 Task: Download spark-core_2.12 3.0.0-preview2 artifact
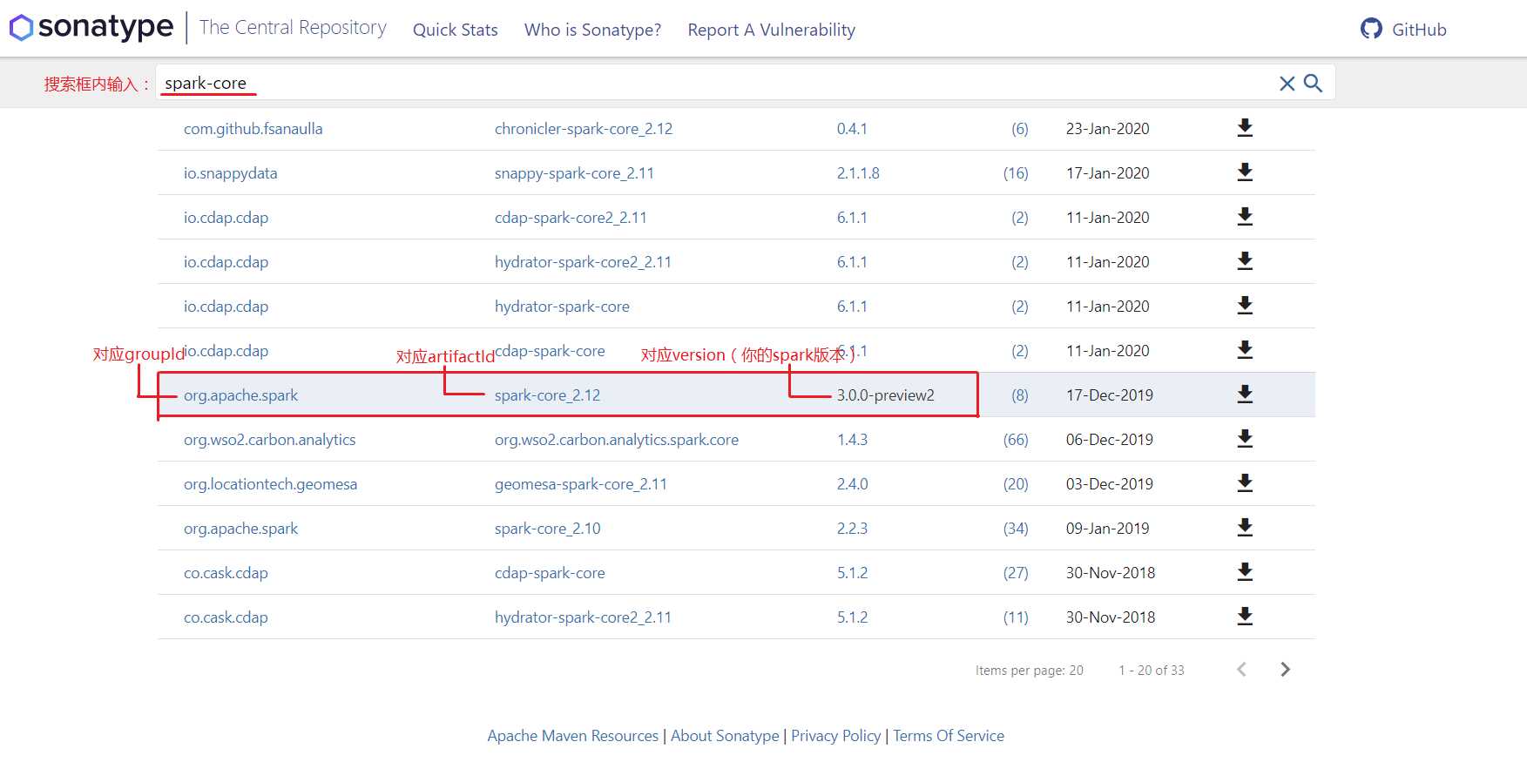(x=1245, y=394)
